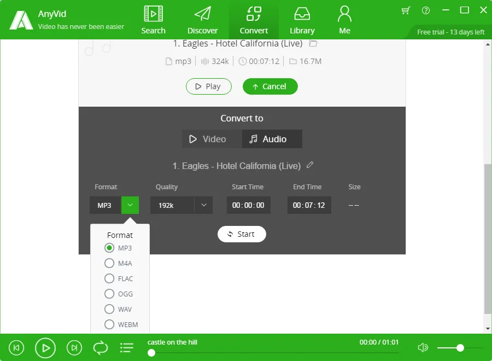Click the scrollbar up arrow
The width and height of the screenshot is (492, 361).
tap(488, 44)
